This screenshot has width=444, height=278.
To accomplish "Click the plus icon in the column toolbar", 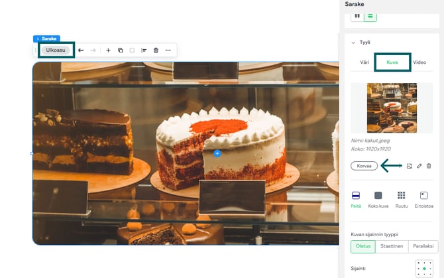I will coord(109,50).
